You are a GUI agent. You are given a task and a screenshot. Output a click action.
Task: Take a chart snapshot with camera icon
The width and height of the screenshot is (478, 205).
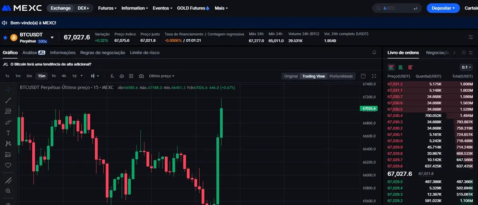coord(141,76)
